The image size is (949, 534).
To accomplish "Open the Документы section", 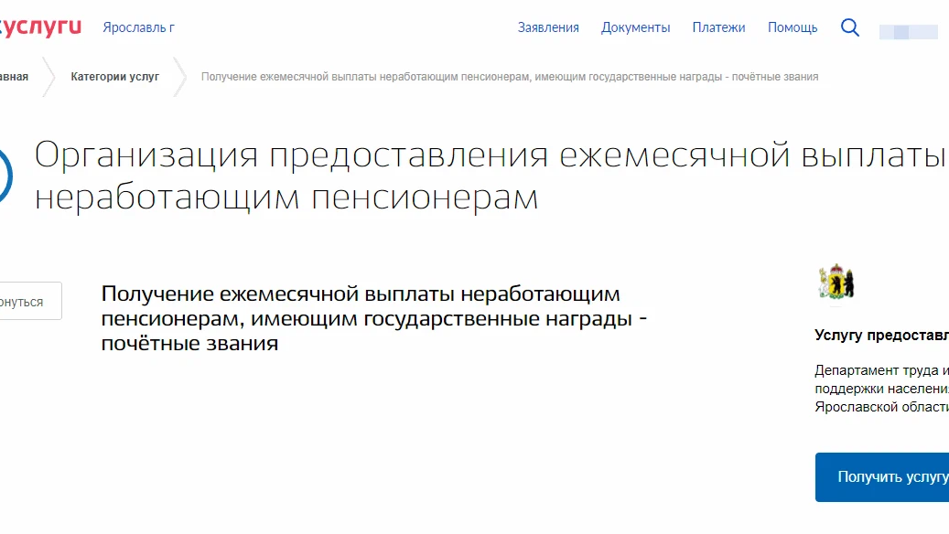I will tap(636, 27).
